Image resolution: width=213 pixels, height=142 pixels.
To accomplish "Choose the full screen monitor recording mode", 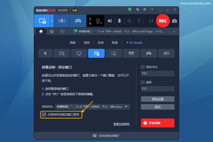I will tap(79, 53).
